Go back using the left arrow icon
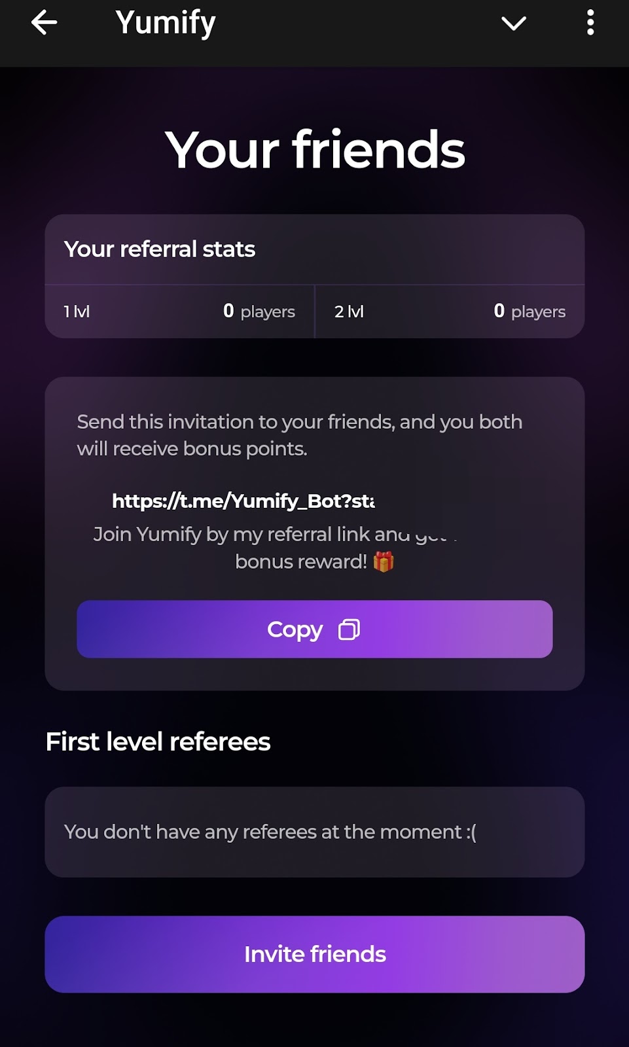629x1047 pixels. coord(44,23)
